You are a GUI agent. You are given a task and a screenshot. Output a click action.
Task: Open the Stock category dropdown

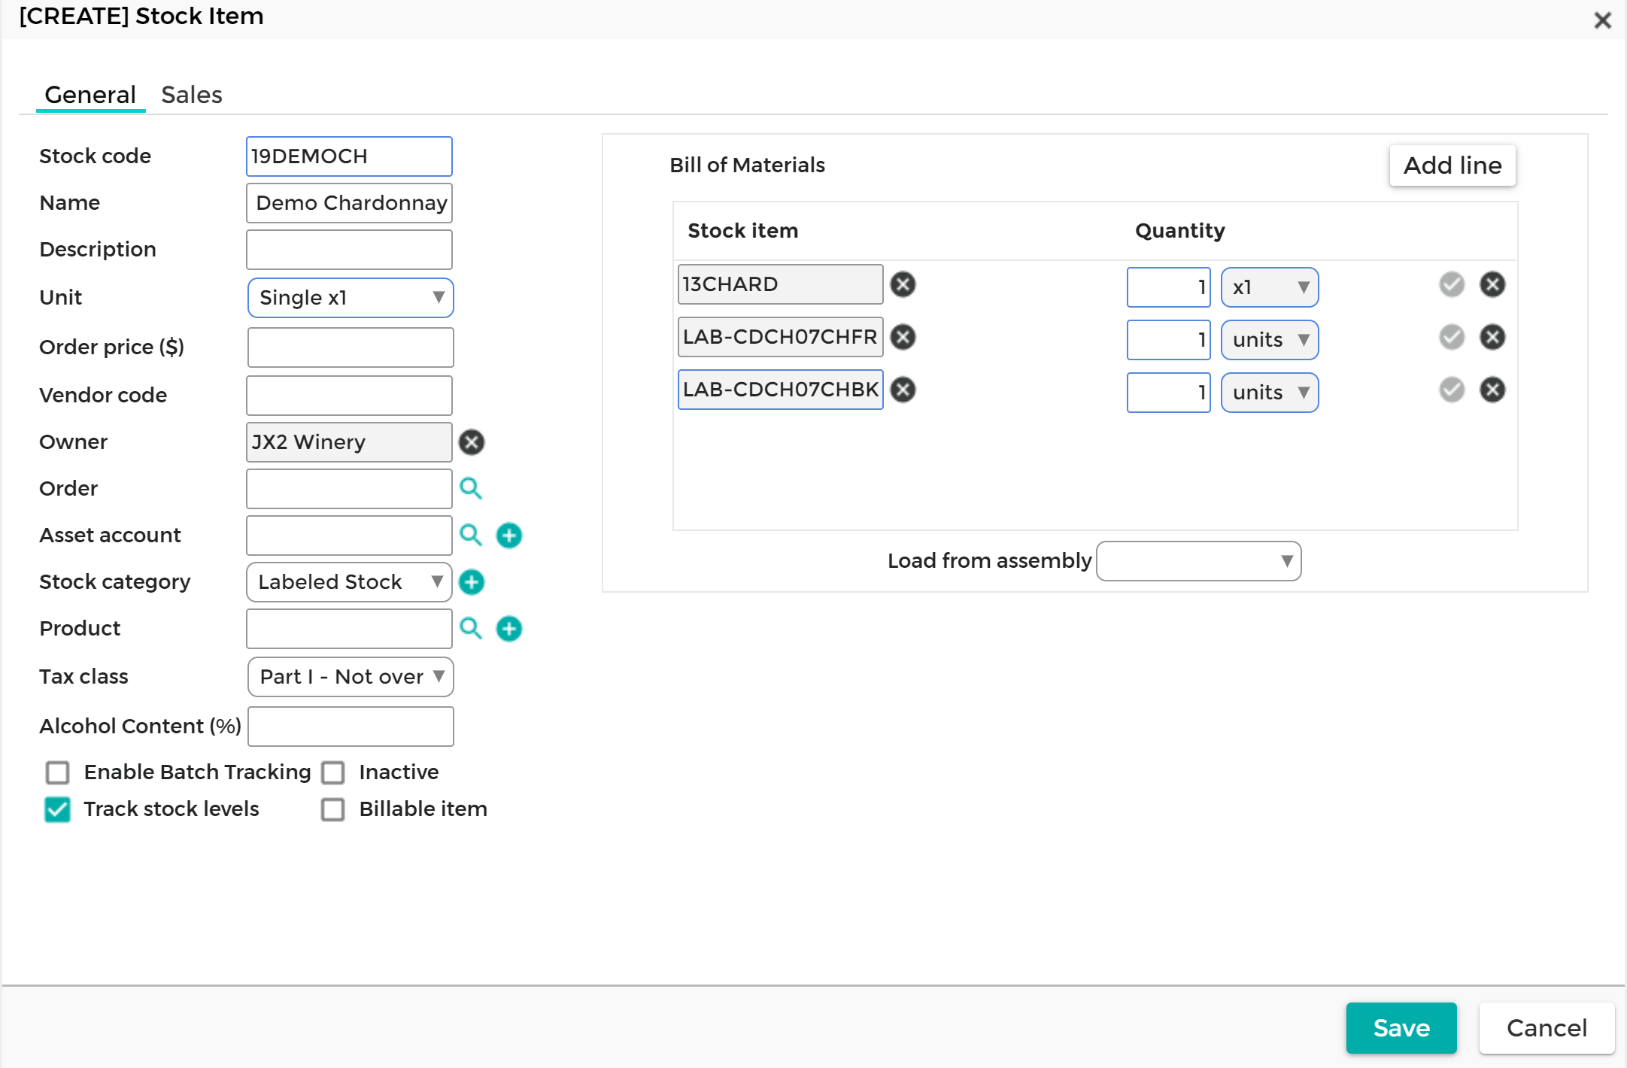tap(350, 582)
